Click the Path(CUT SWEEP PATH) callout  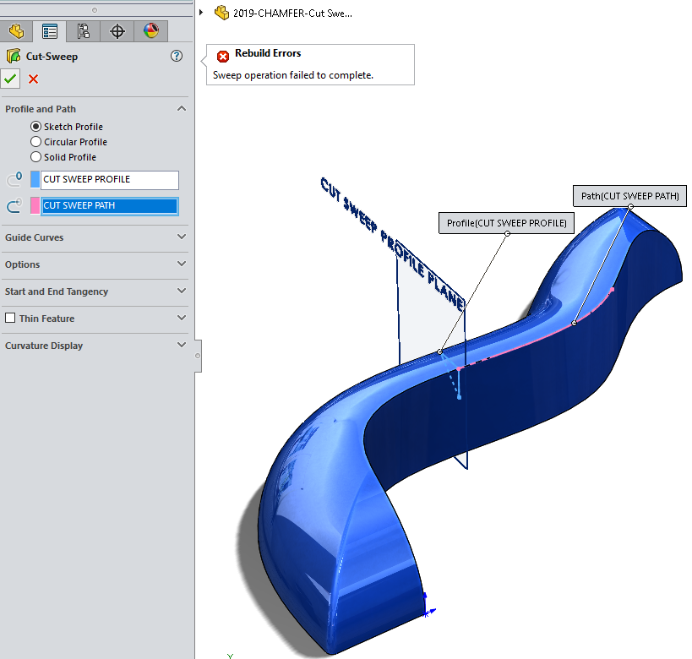[x=629, y=196]
